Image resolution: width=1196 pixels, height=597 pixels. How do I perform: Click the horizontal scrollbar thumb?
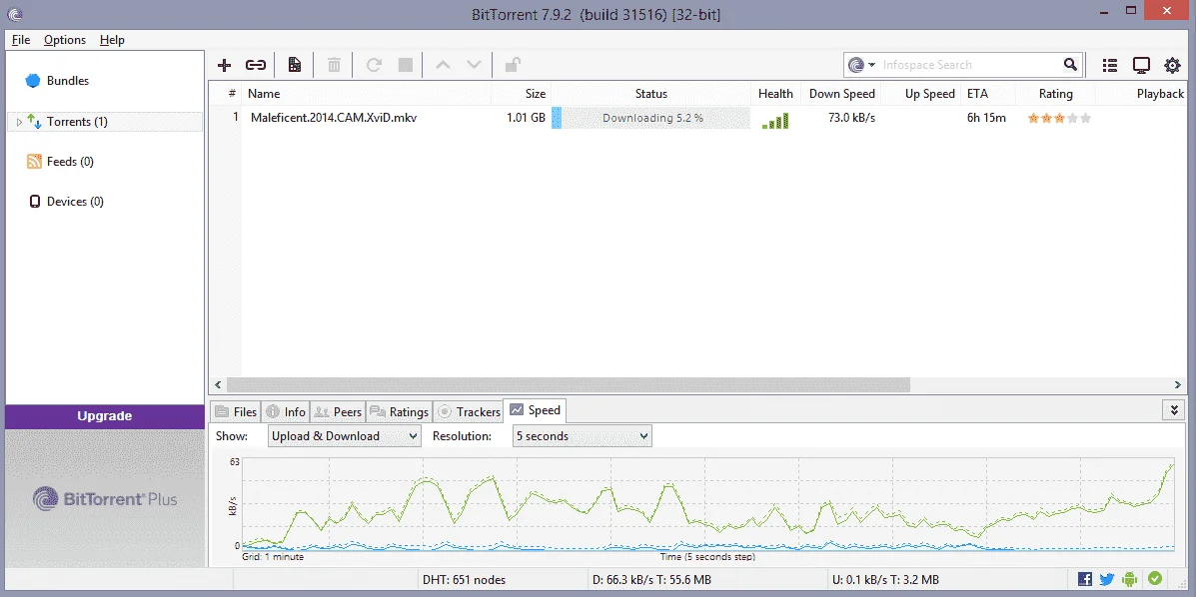coord(569,385)
